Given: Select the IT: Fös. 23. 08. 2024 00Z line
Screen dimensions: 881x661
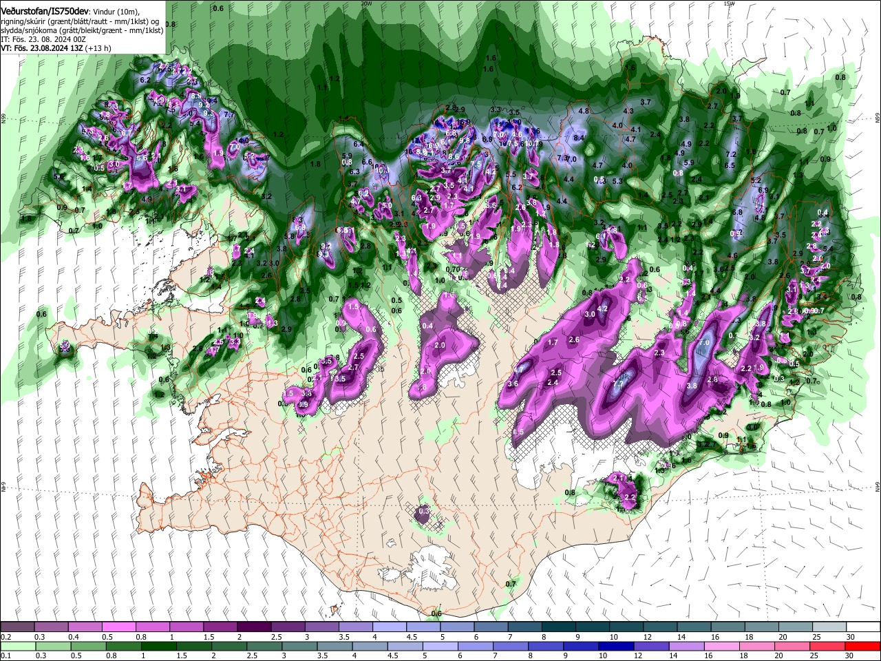Looking at the screenshot, I should pyautogui.click(x=43, y=39).
